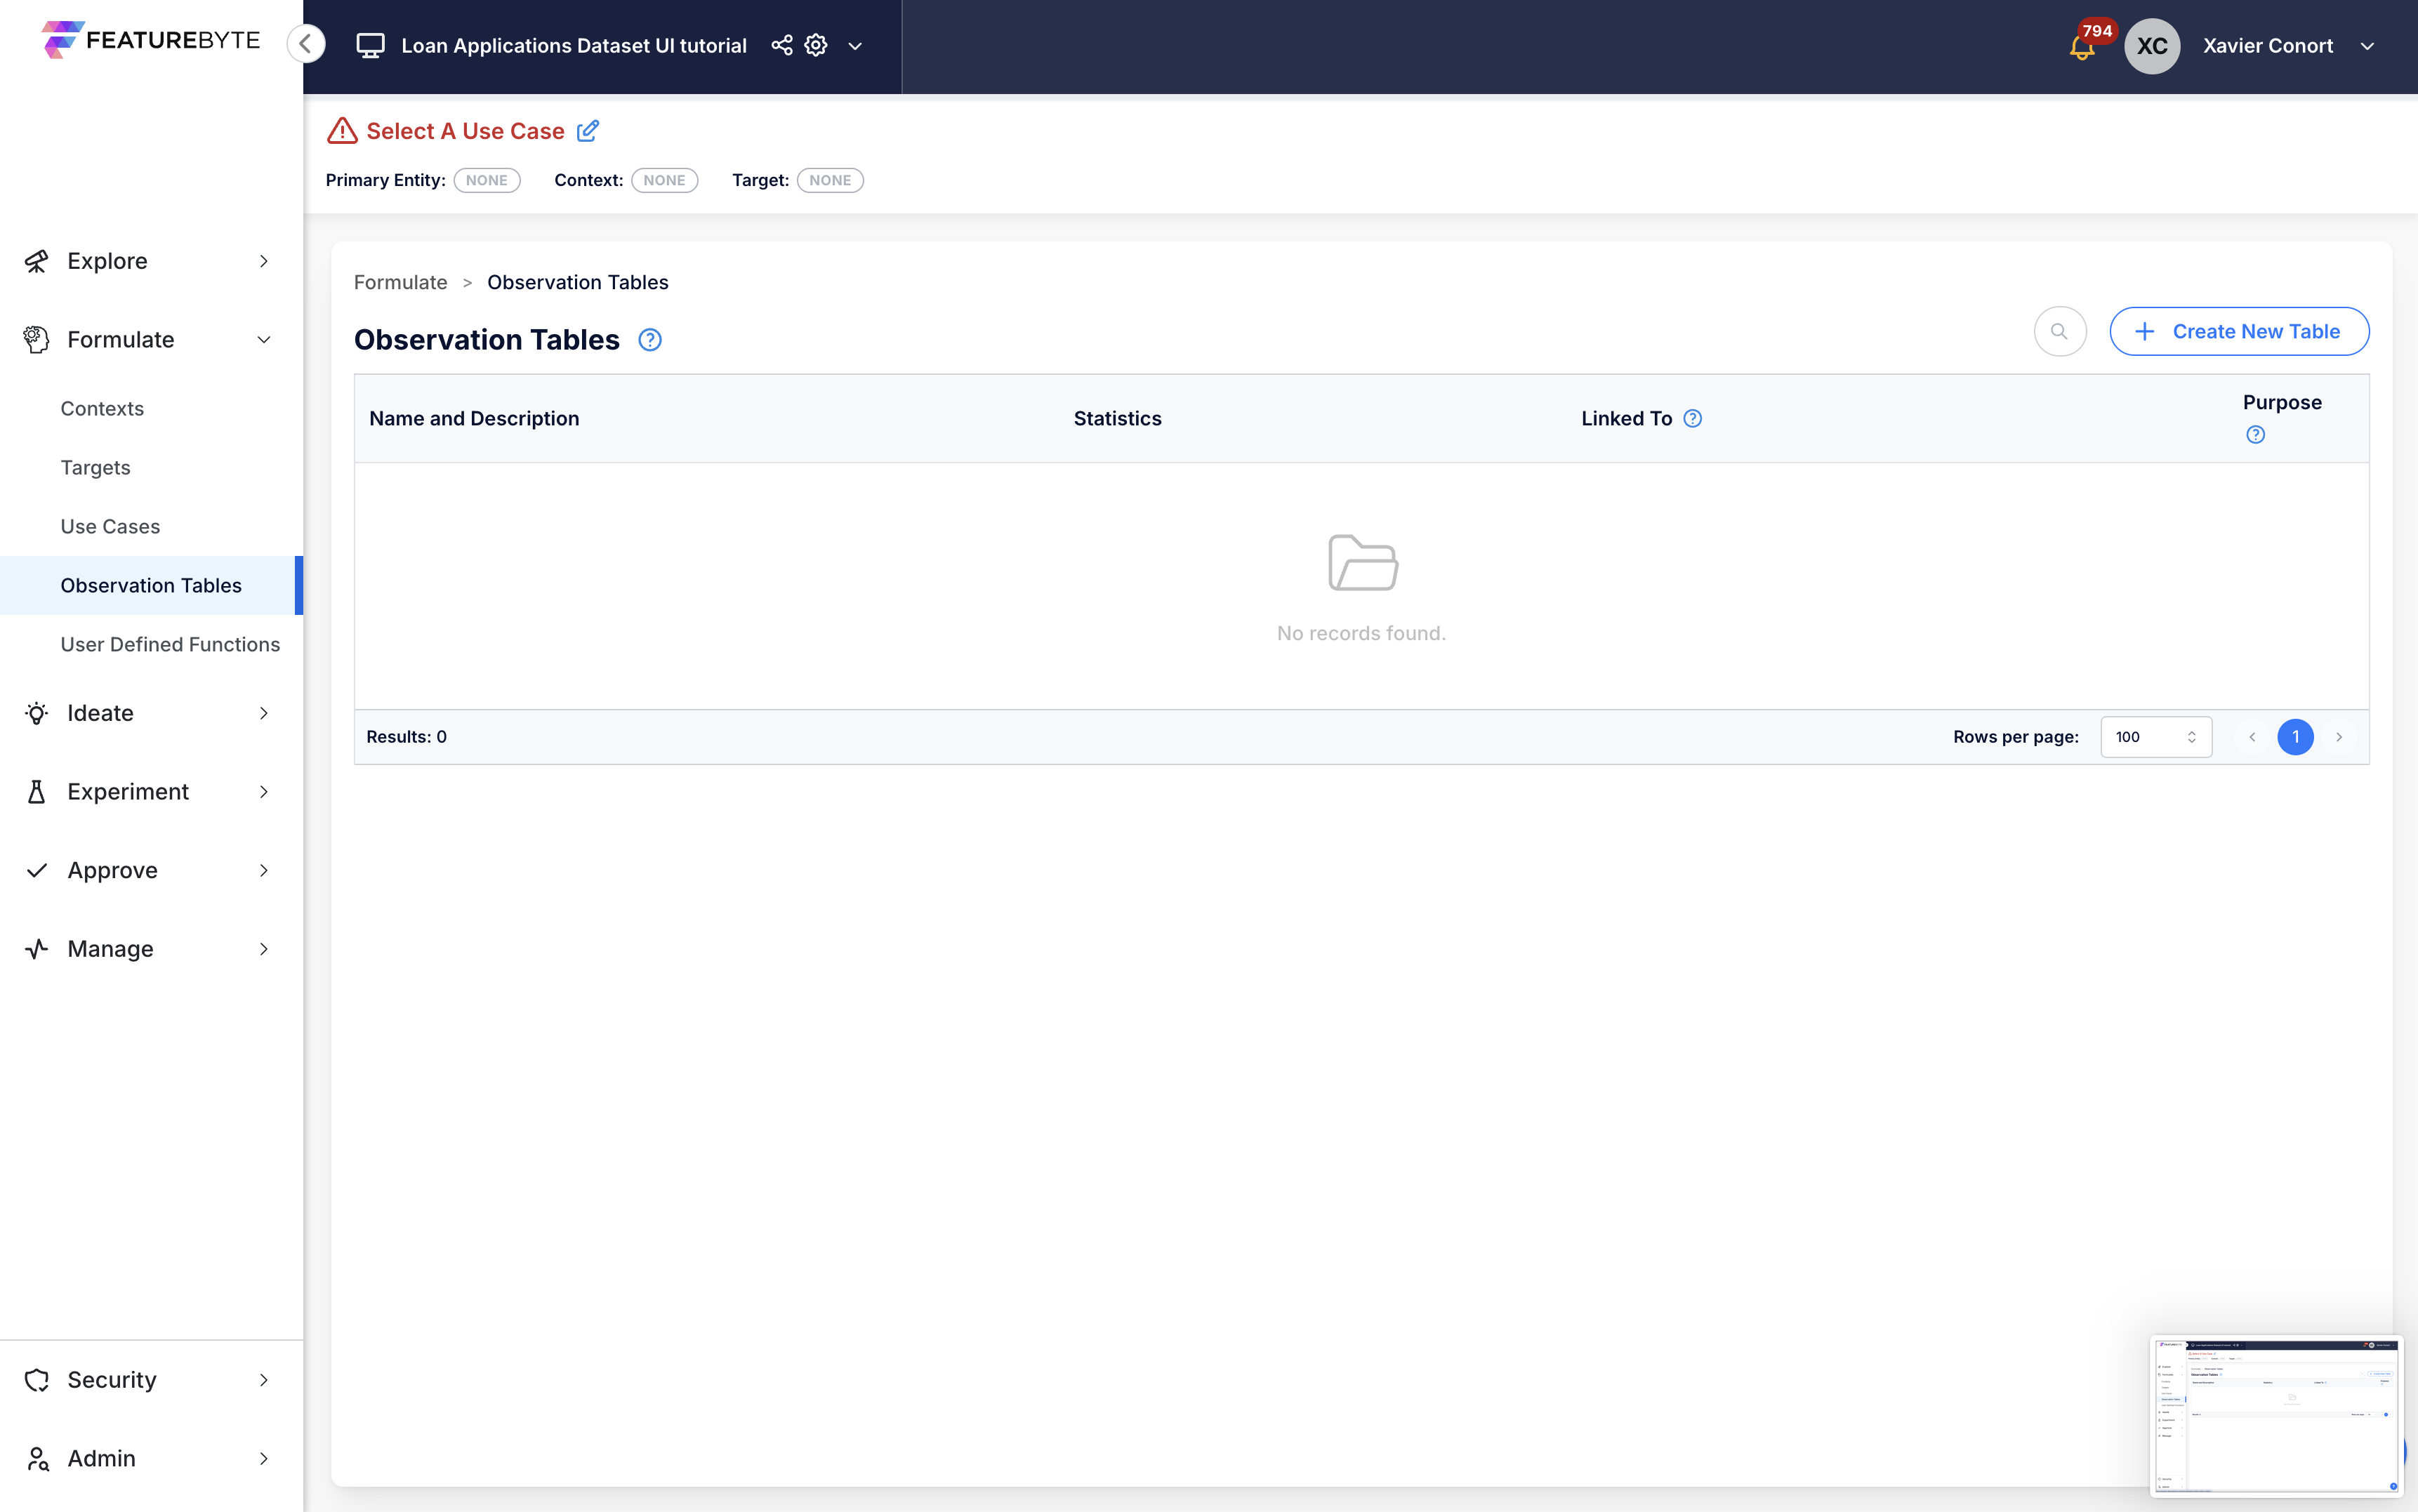Open the table search button
This screenshot has width=2418, height=1512.
point(2059,331)
